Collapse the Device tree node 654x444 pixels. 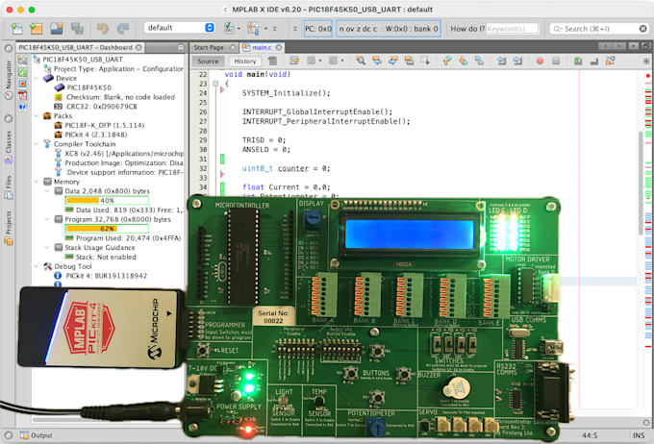point(37,78)
